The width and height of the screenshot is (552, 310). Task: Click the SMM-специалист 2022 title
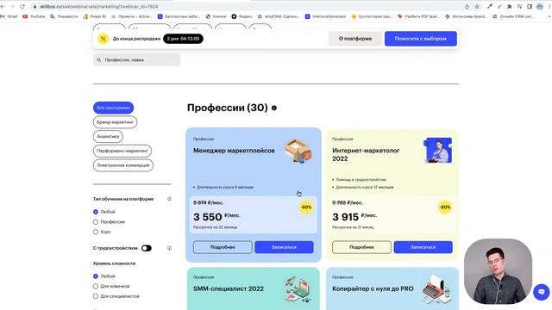coord(228,288)
